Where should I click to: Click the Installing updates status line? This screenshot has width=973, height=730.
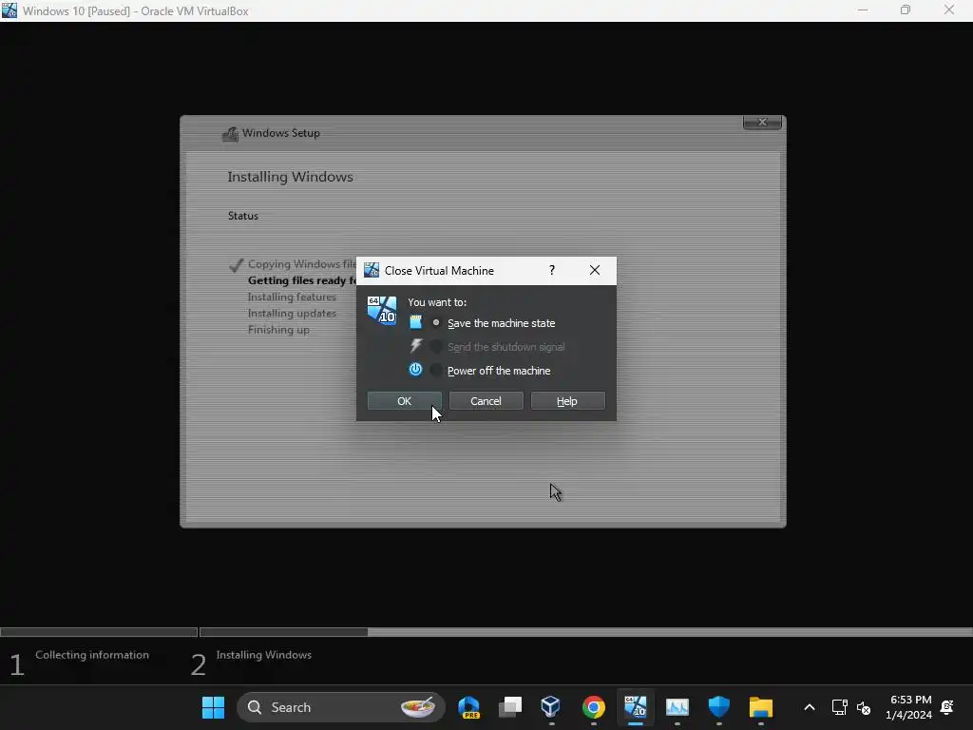(x=292, y=314)
